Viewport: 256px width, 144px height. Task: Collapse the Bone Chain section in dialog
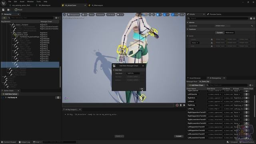[114, 70]
